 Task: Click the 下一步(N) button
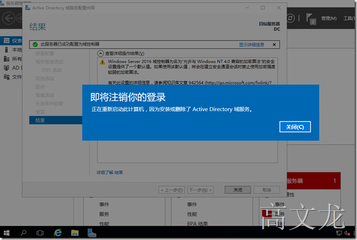tap(200, 190)
